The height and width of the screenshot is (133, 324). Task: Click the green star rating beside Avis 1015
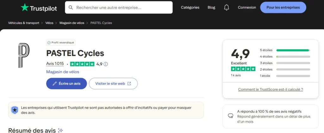pyautogui.click(x=82, y=64)
